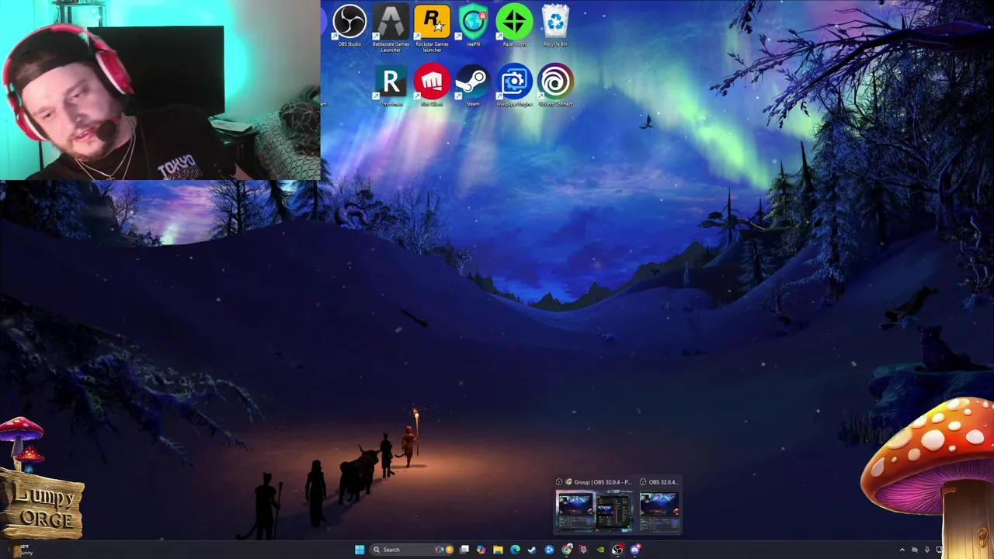Open Task View from the taskbar
The width and height of the screenshot is (994, 559).
tap(464, 550)
